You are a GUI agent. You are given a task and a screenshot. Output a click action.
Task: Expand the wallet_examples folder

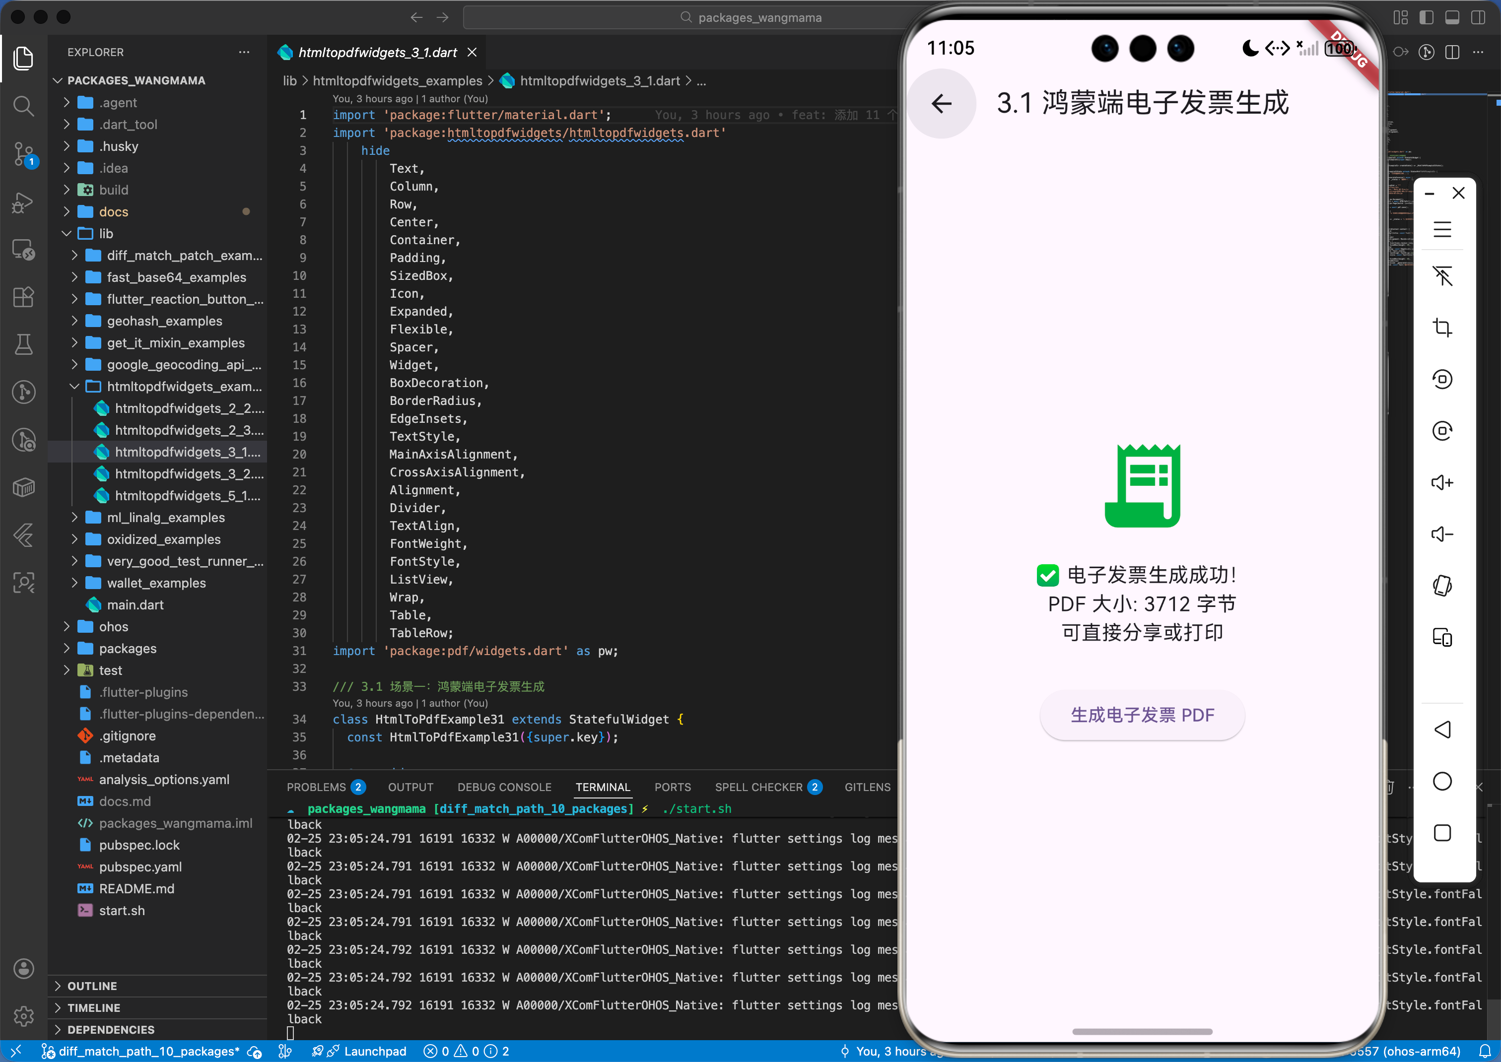[x=156, y=583]
